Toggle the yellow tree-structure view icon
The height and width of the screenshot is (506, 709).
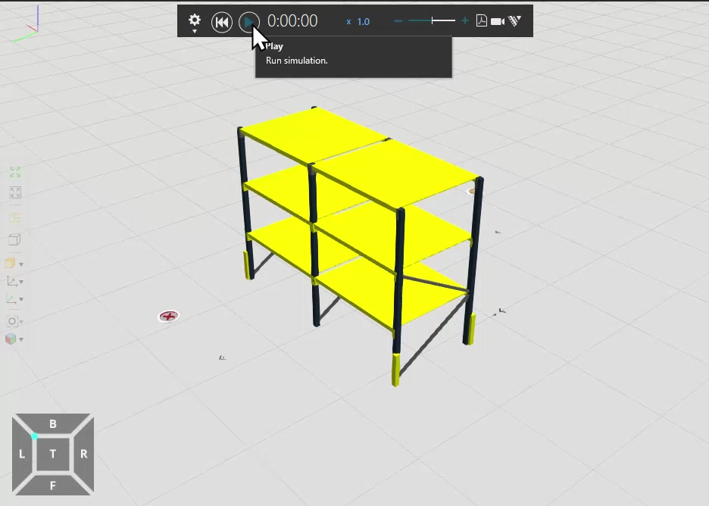click(15, 217)
